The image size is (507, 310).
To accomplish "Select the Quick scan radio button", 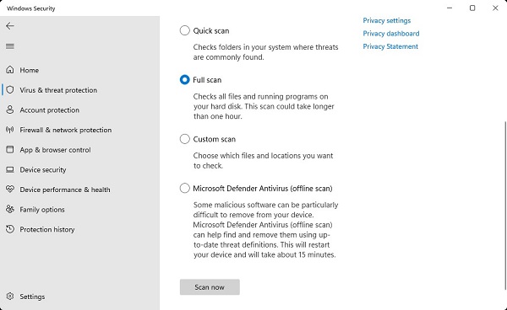I will (x=184, y=30).
